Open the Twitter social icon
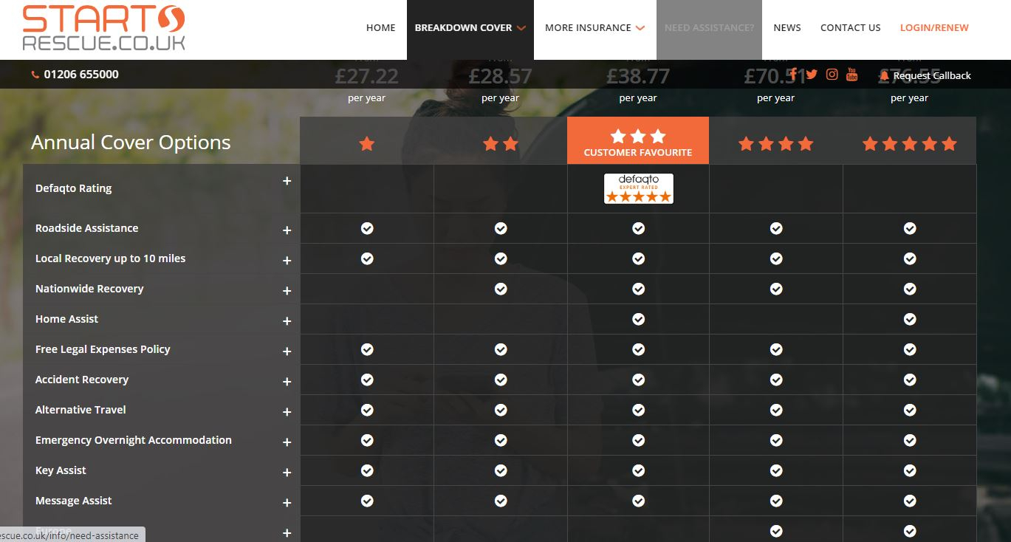 click(x=812, y=74)
